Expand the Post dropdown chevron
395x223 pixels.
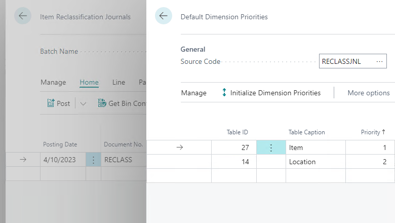pyautogui.click(x=83, y=103)
